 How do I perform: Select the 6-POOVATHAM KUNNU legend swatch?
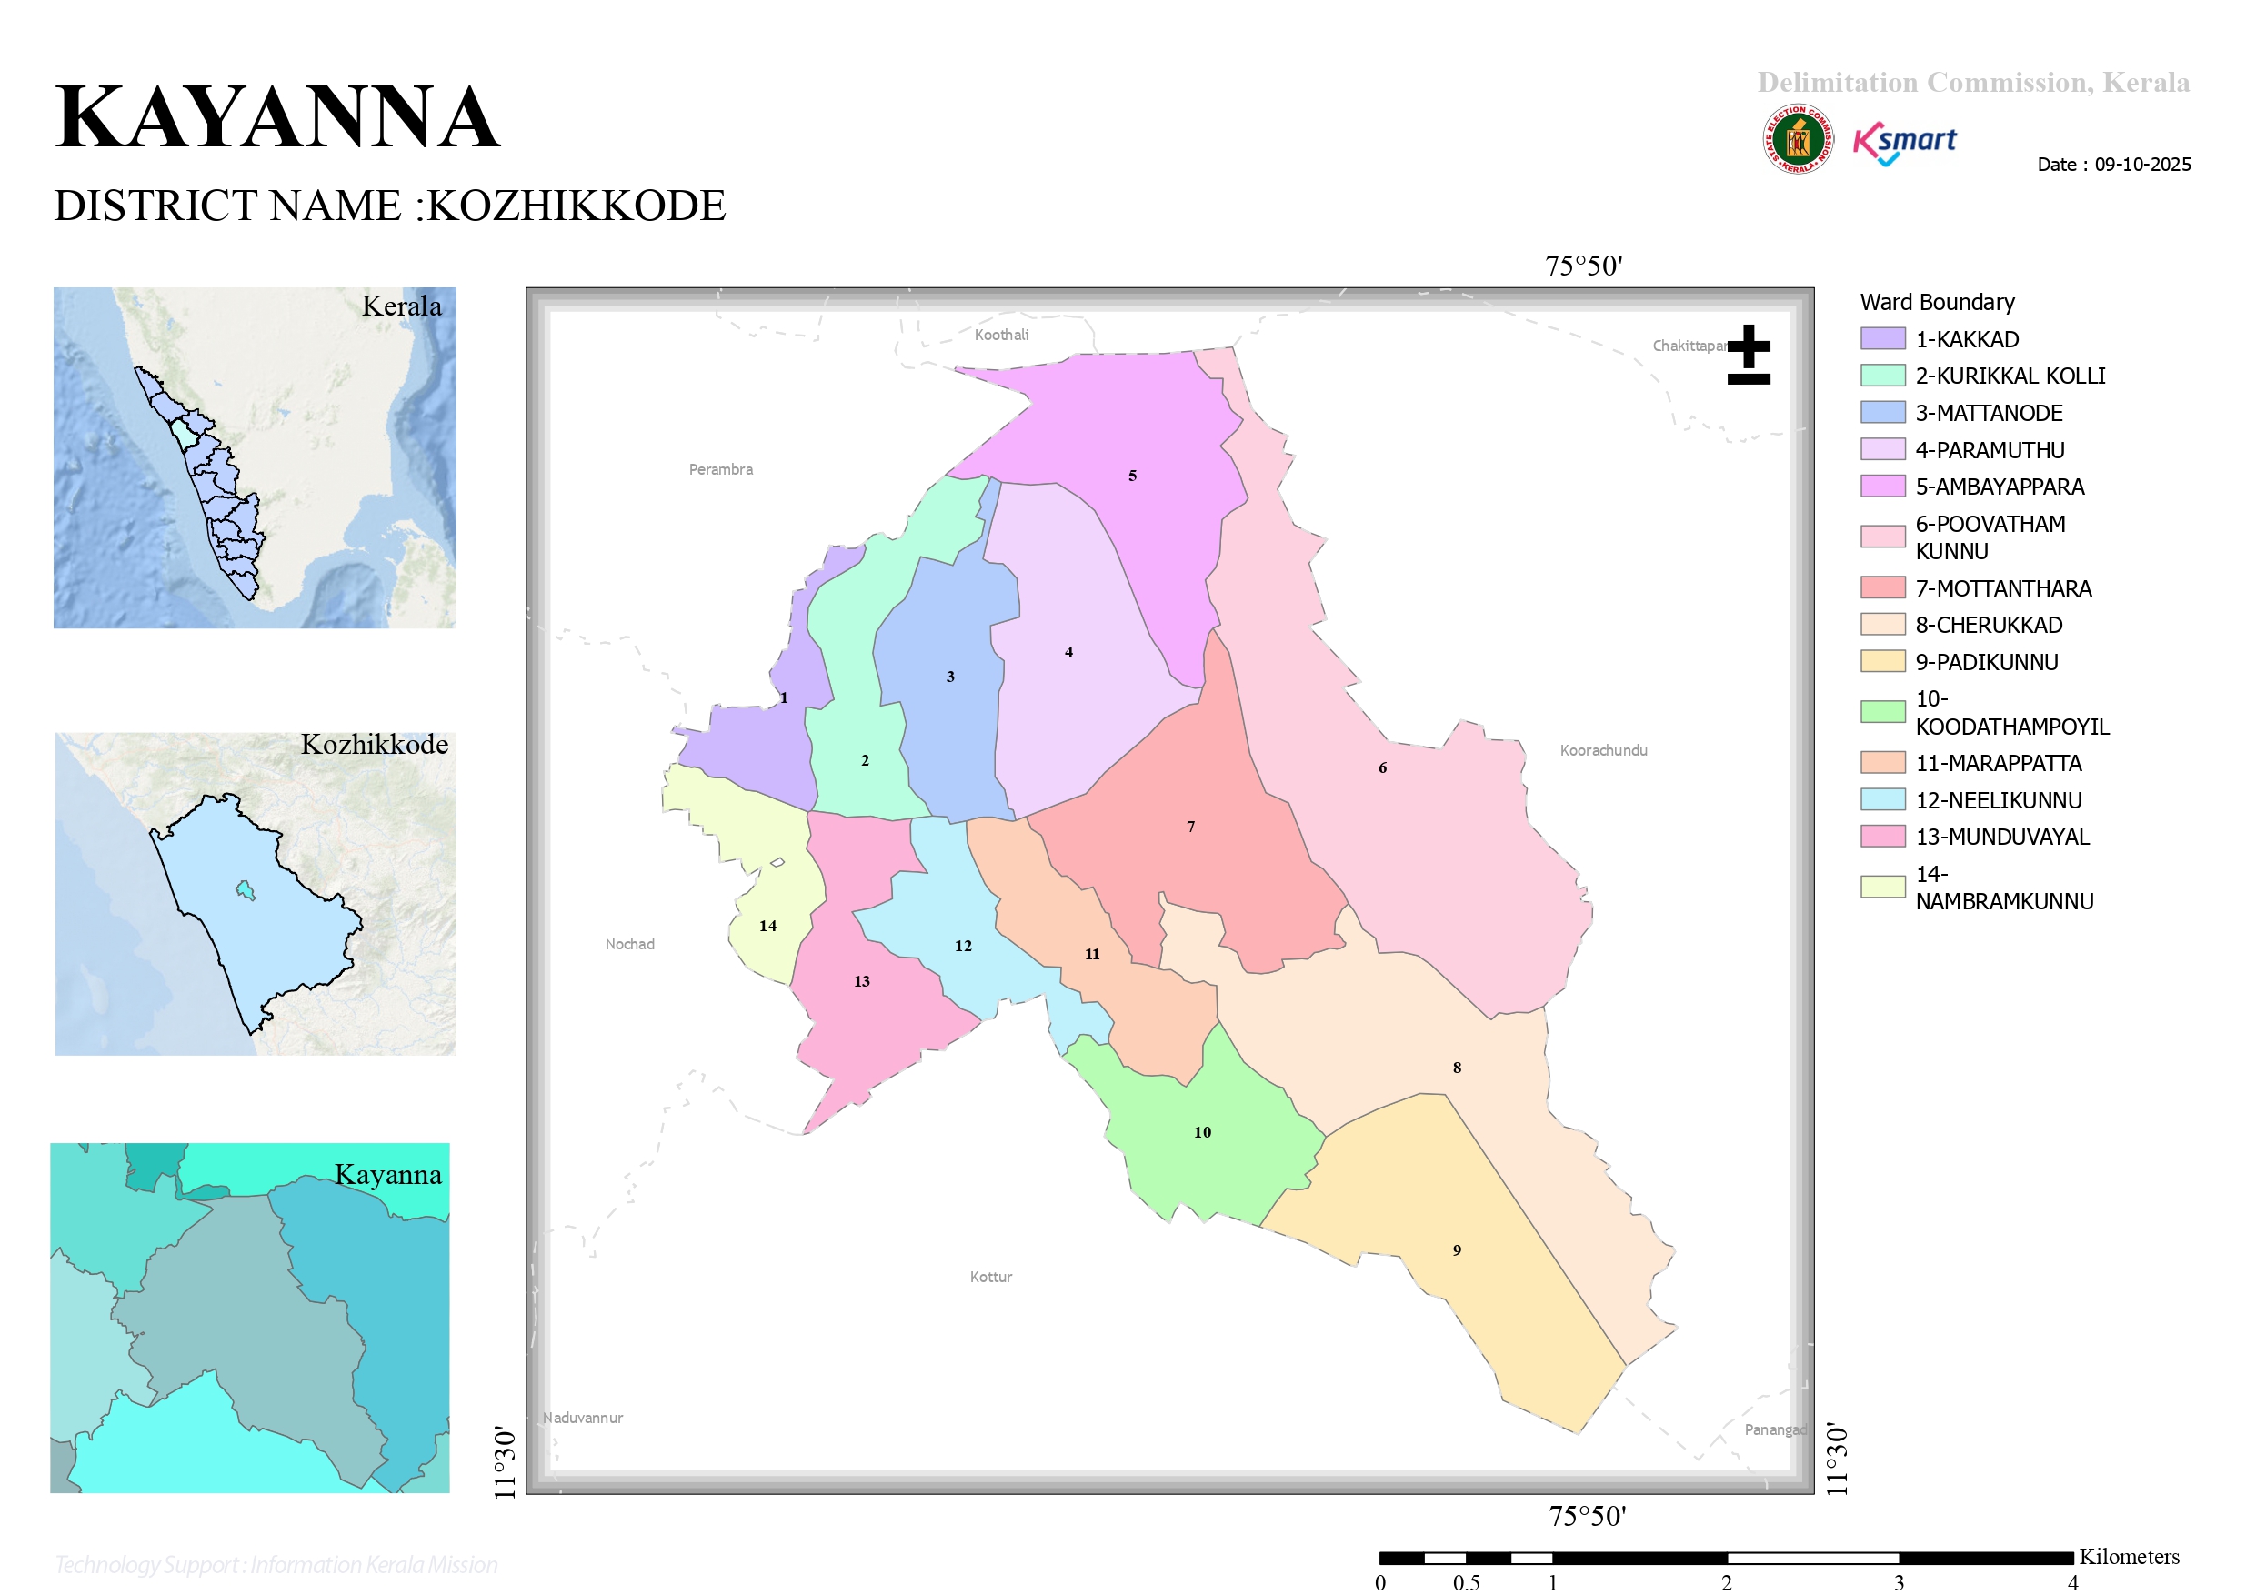(1882, 537)
